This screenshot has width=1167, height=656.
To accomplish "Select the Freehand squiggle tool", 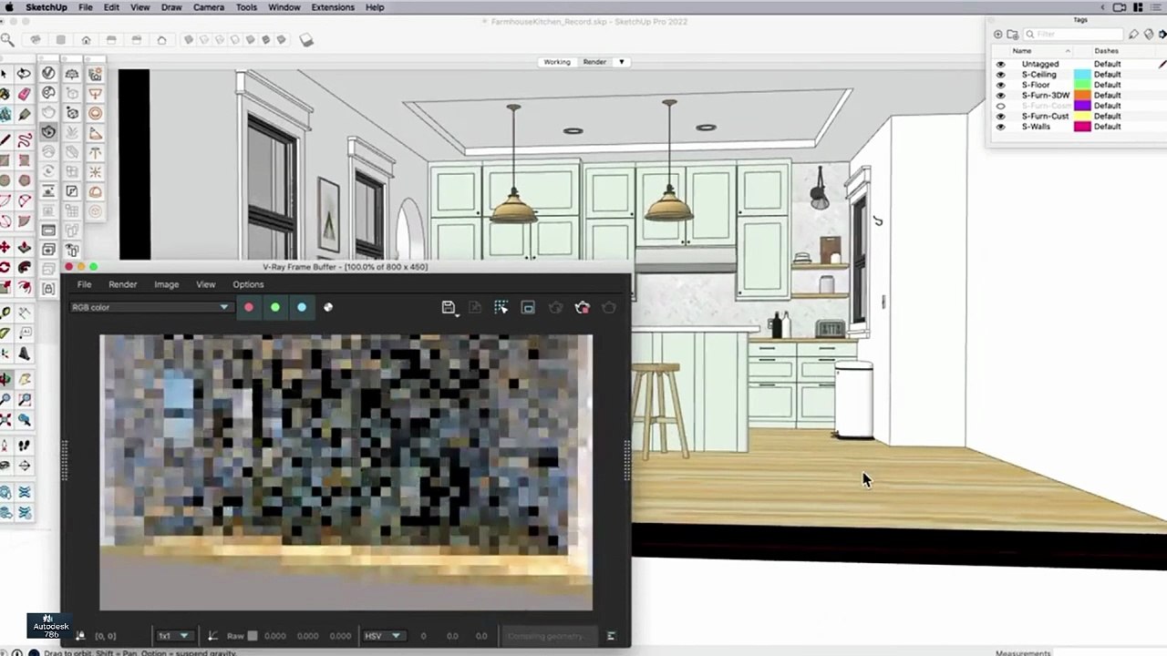I will pyautogui.click(x=25, y=139).
